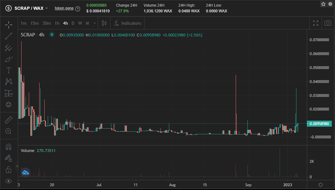Open settings gear in header
335x190 pixels.
330,4
